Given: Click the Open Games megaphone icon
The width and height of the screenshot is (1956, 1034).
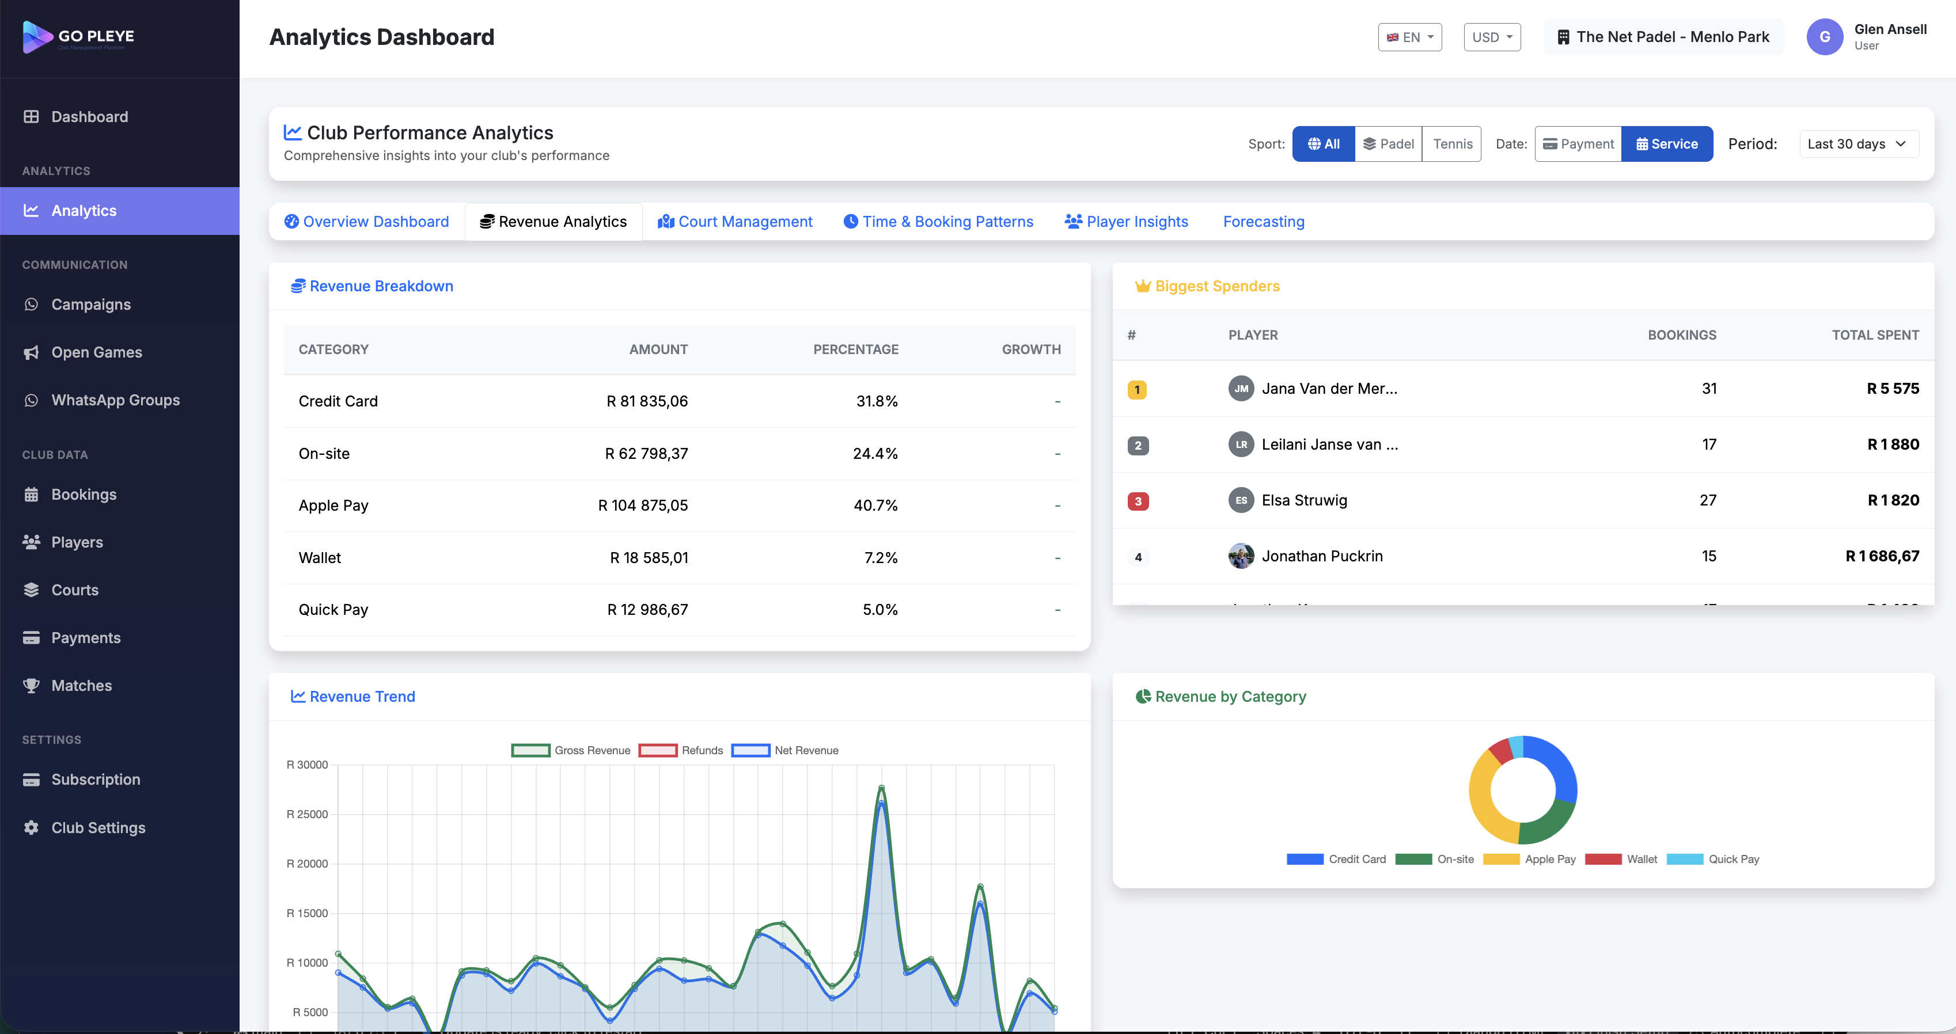Looking at the screenshot, I should [31, 352].
